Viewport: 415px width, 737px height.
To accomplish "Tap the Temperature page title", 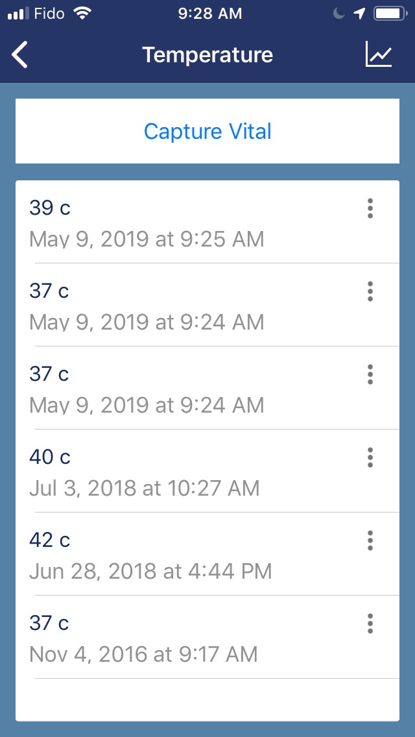I will pyautogui.click(x=207, y=55).
